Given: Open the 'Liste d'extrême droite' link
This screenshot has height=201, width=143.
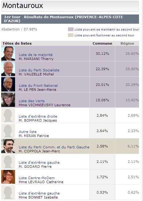Looking at the screenshot, I should pos(38,116).
